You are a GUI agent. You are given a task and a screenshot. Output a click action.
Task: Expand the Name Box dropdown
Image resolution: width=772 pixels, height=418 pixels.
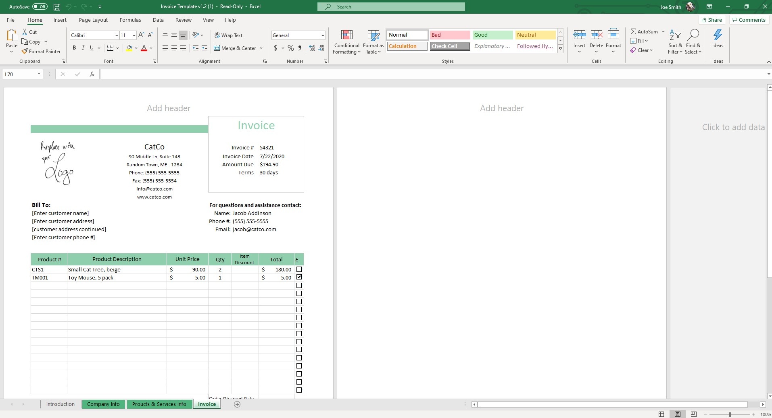point(39,74)
